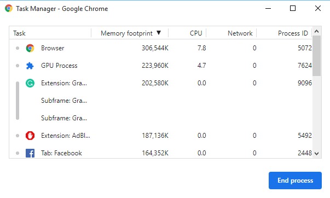Click the scrollbar up arrow
Viewport: 330px width, 198px height.
pos(316,31)
